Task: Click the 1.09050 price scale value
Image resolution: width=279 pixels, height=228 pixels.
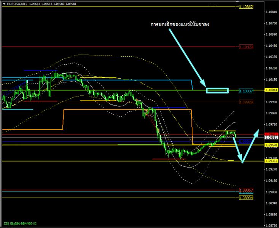Action: tap(271, 192)
